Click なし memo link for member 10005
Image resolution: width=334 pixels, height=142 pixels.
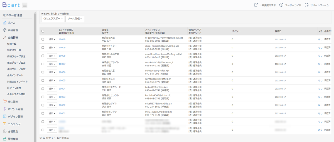tap(320, 80)
